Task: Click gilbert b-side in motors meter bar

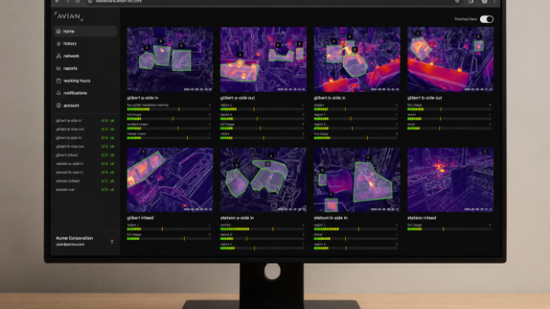Action: (x=356, y=109)
